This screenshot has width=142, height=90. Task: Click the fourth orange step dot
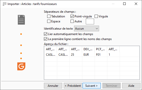point(21,58)
